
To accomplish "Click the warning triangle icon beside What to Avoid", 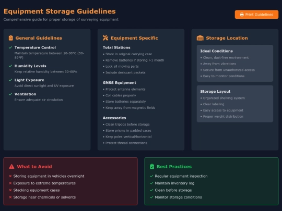I will 11,167.
